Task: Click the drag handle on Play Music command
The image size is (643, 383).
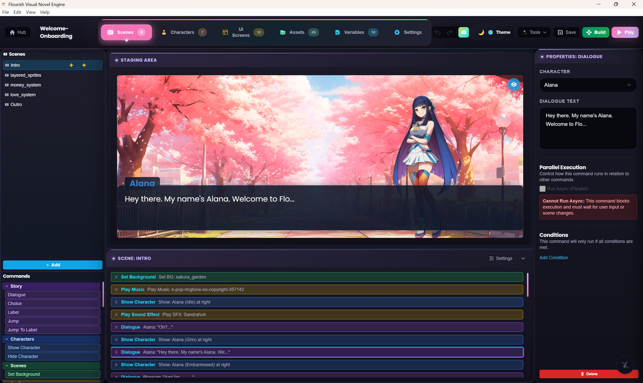Action: (x=116, y=290)
